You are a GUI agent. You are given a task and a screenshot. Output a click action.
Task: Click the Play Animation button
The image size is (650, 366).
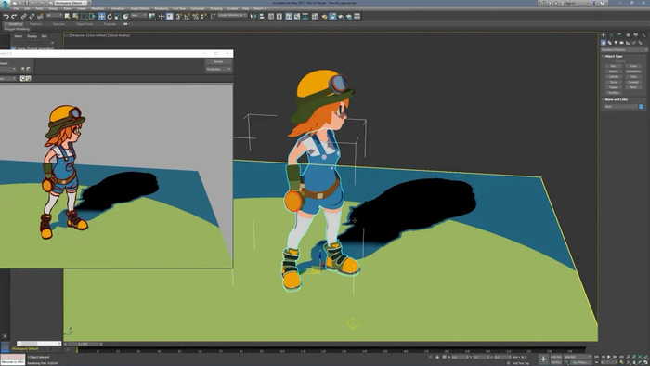608,357
